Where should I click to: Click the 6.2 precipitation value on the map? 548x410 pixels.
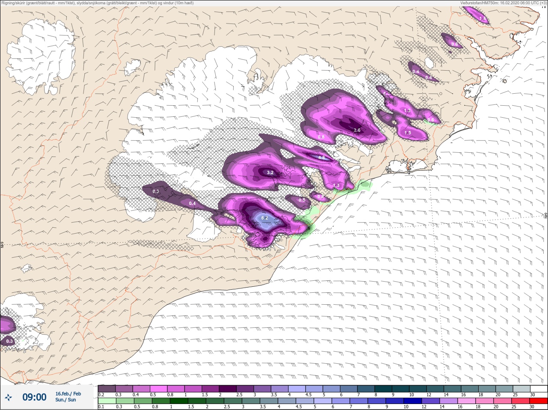(x=265, y=218)
